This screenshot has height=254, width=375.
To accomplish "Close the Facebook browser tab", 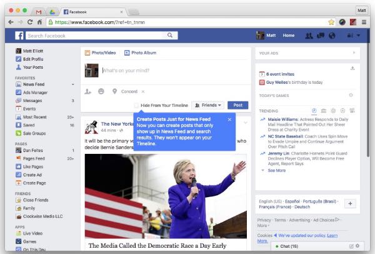I will point(121,12).
